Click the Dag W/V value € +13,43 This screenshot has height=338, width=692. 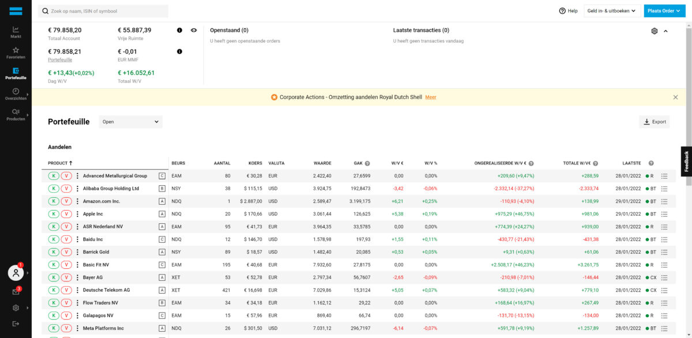pos(71,73)
